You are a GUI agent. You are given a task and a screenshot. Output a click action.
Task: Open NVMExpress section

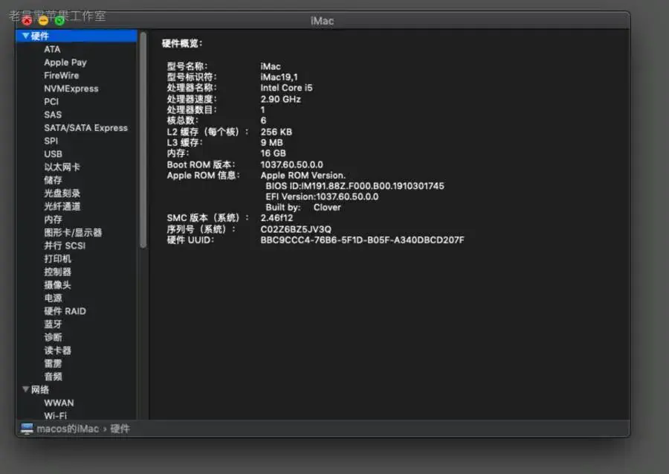71,89
